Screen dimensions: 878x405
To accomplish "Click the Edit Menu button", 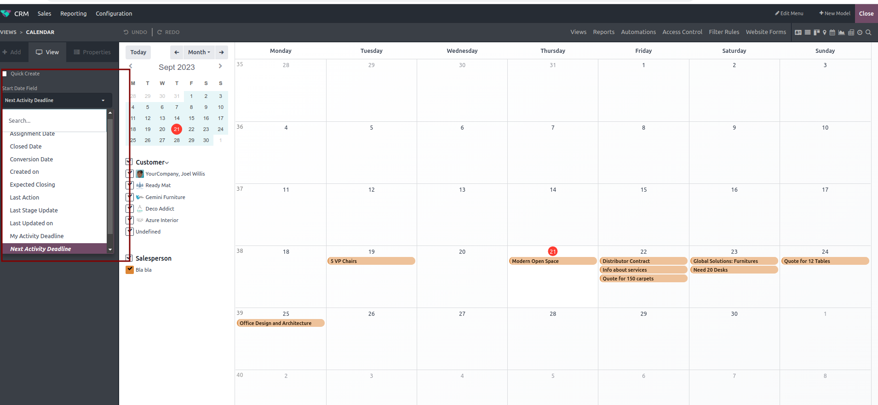I will (x=789, y=13).
